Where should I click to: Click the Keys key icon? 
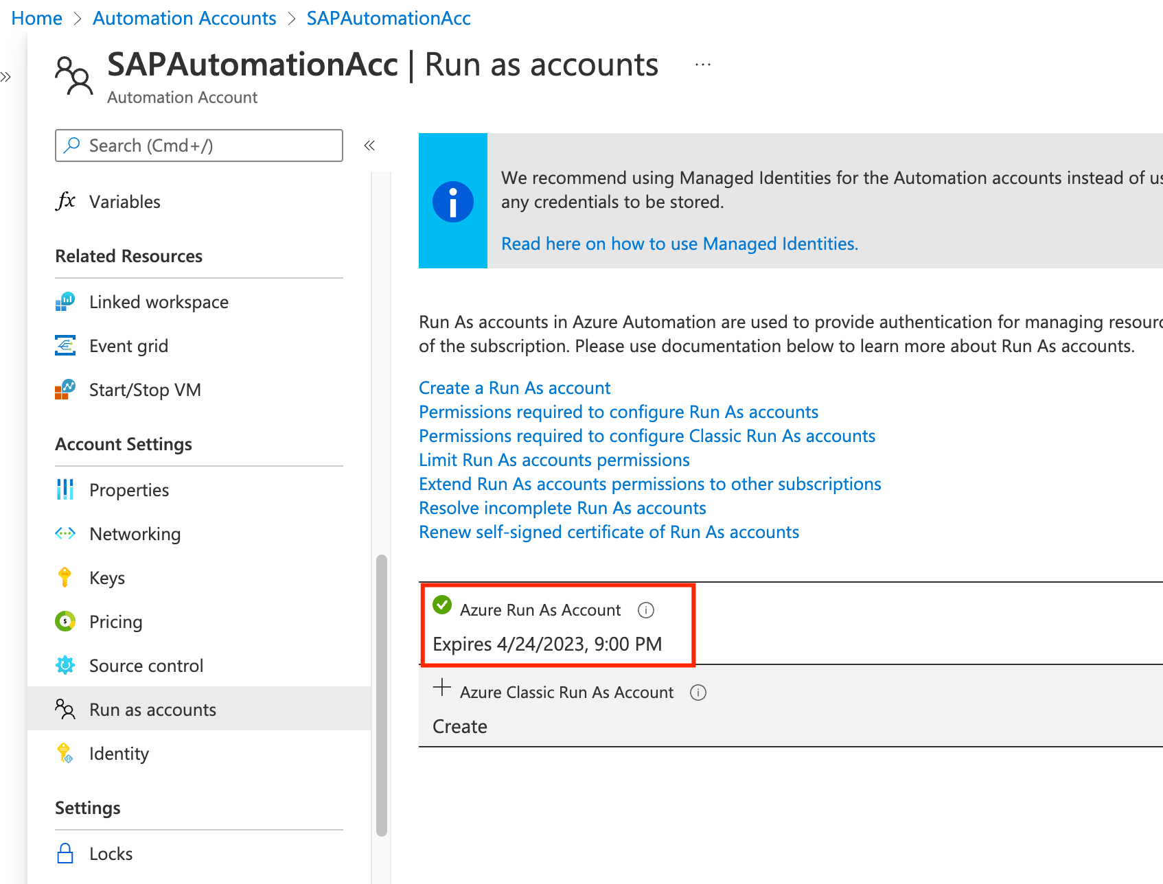(65, 577)
